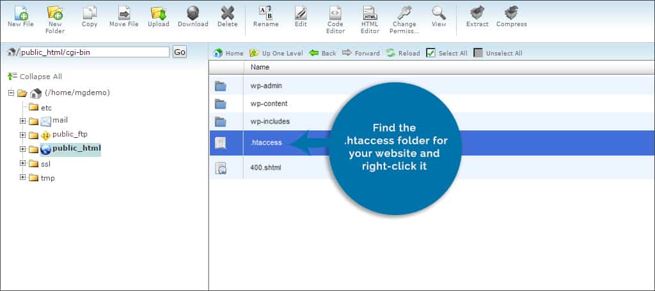The image size is (655, 291).
Task: Go to Home in navigation bar
Action: coord(228,53)
